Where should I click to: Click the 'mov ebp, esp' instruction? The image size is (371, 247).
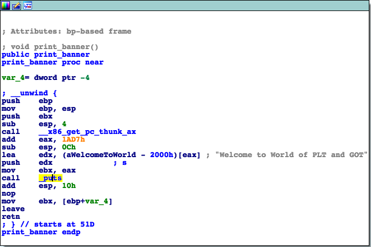(x=39, y=109)
